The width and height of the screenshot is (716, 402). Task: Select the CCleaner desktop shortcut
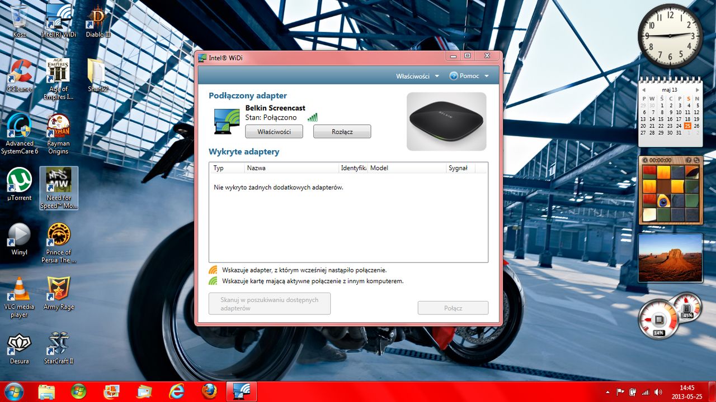coord(20,75)
